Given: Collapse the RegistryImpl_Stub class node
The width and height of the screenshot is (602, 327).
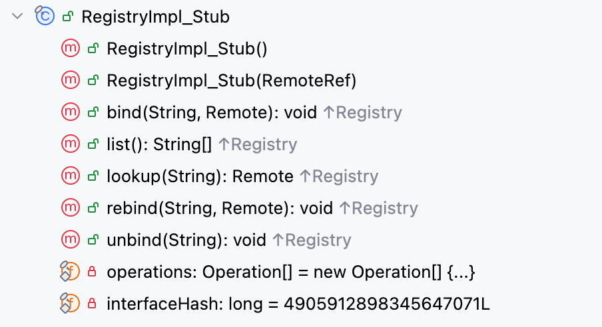Looking at the screenshot, I should tap(17, 17).
